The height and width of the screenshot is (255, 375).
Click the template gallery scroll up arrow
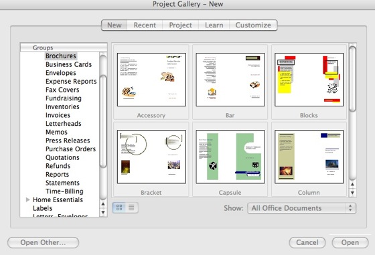click(x=352, y=184)
